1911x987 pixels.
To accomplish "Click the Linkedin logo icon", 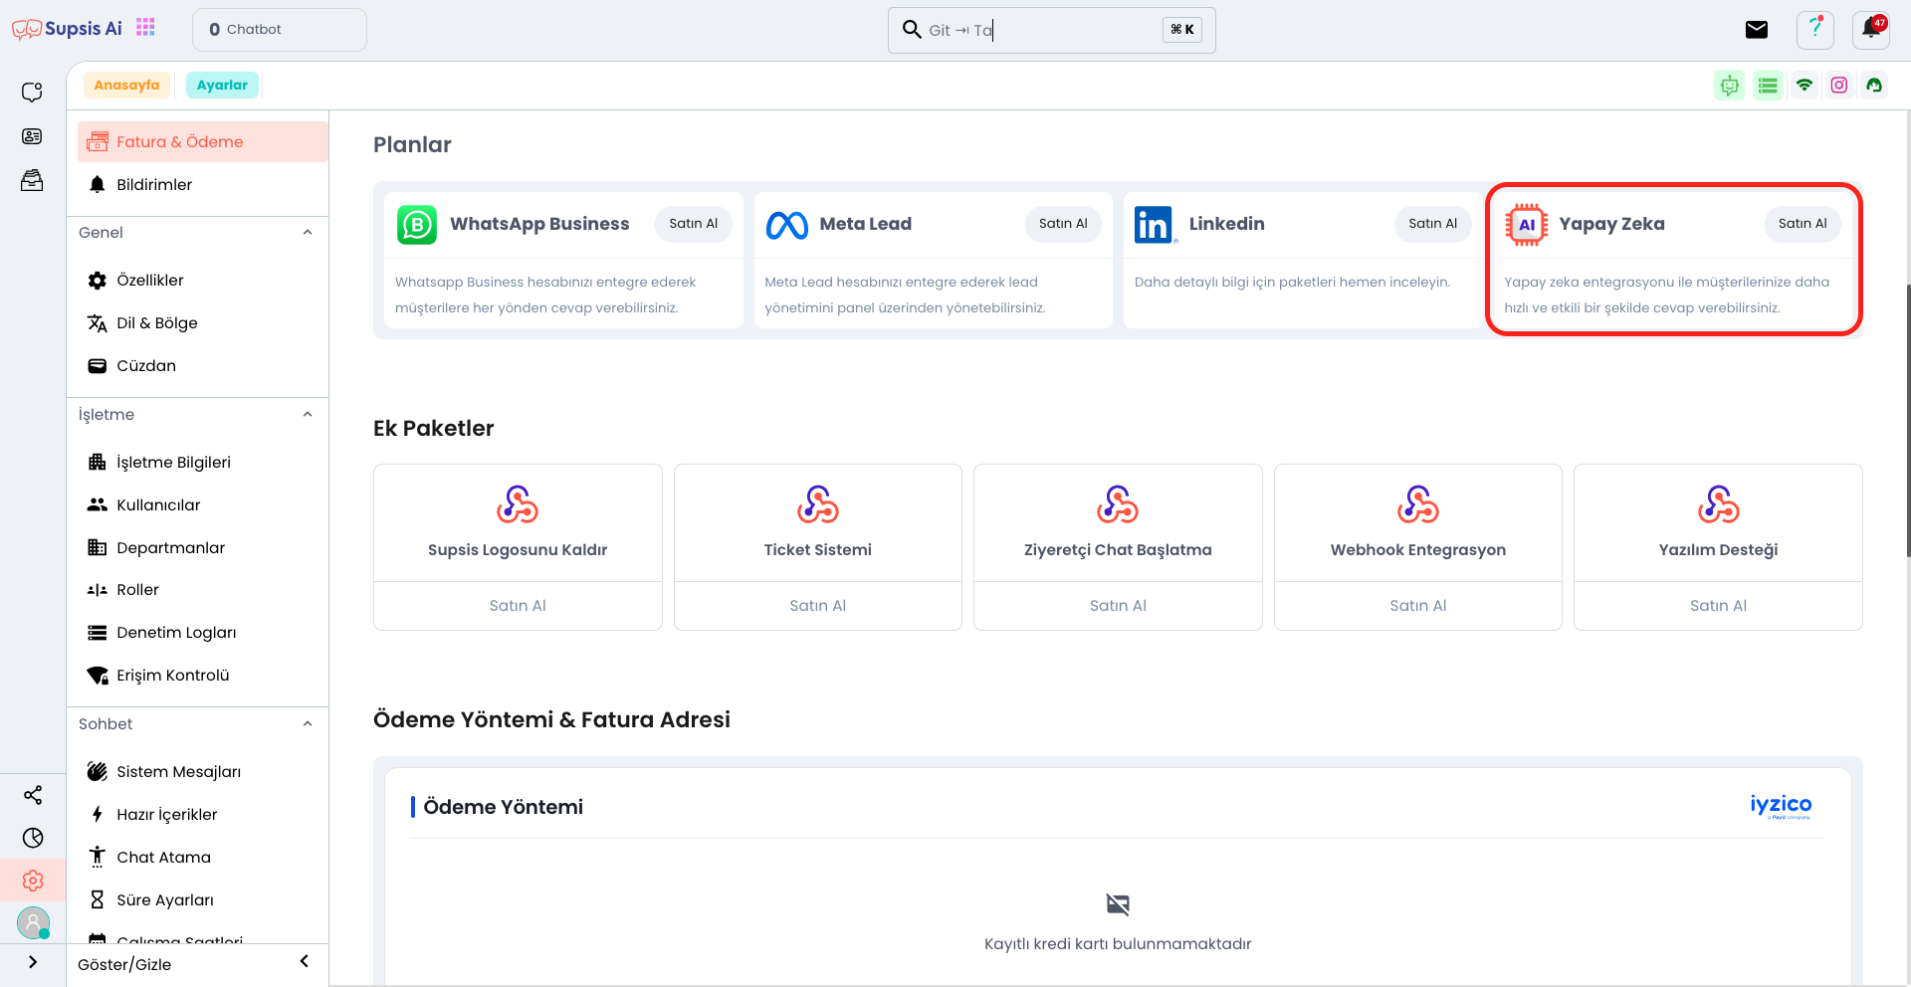I will point(1155,225).
